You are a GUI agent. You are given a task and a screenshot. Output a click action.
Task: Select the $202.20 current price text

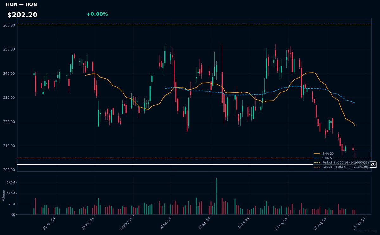point(22,15)
